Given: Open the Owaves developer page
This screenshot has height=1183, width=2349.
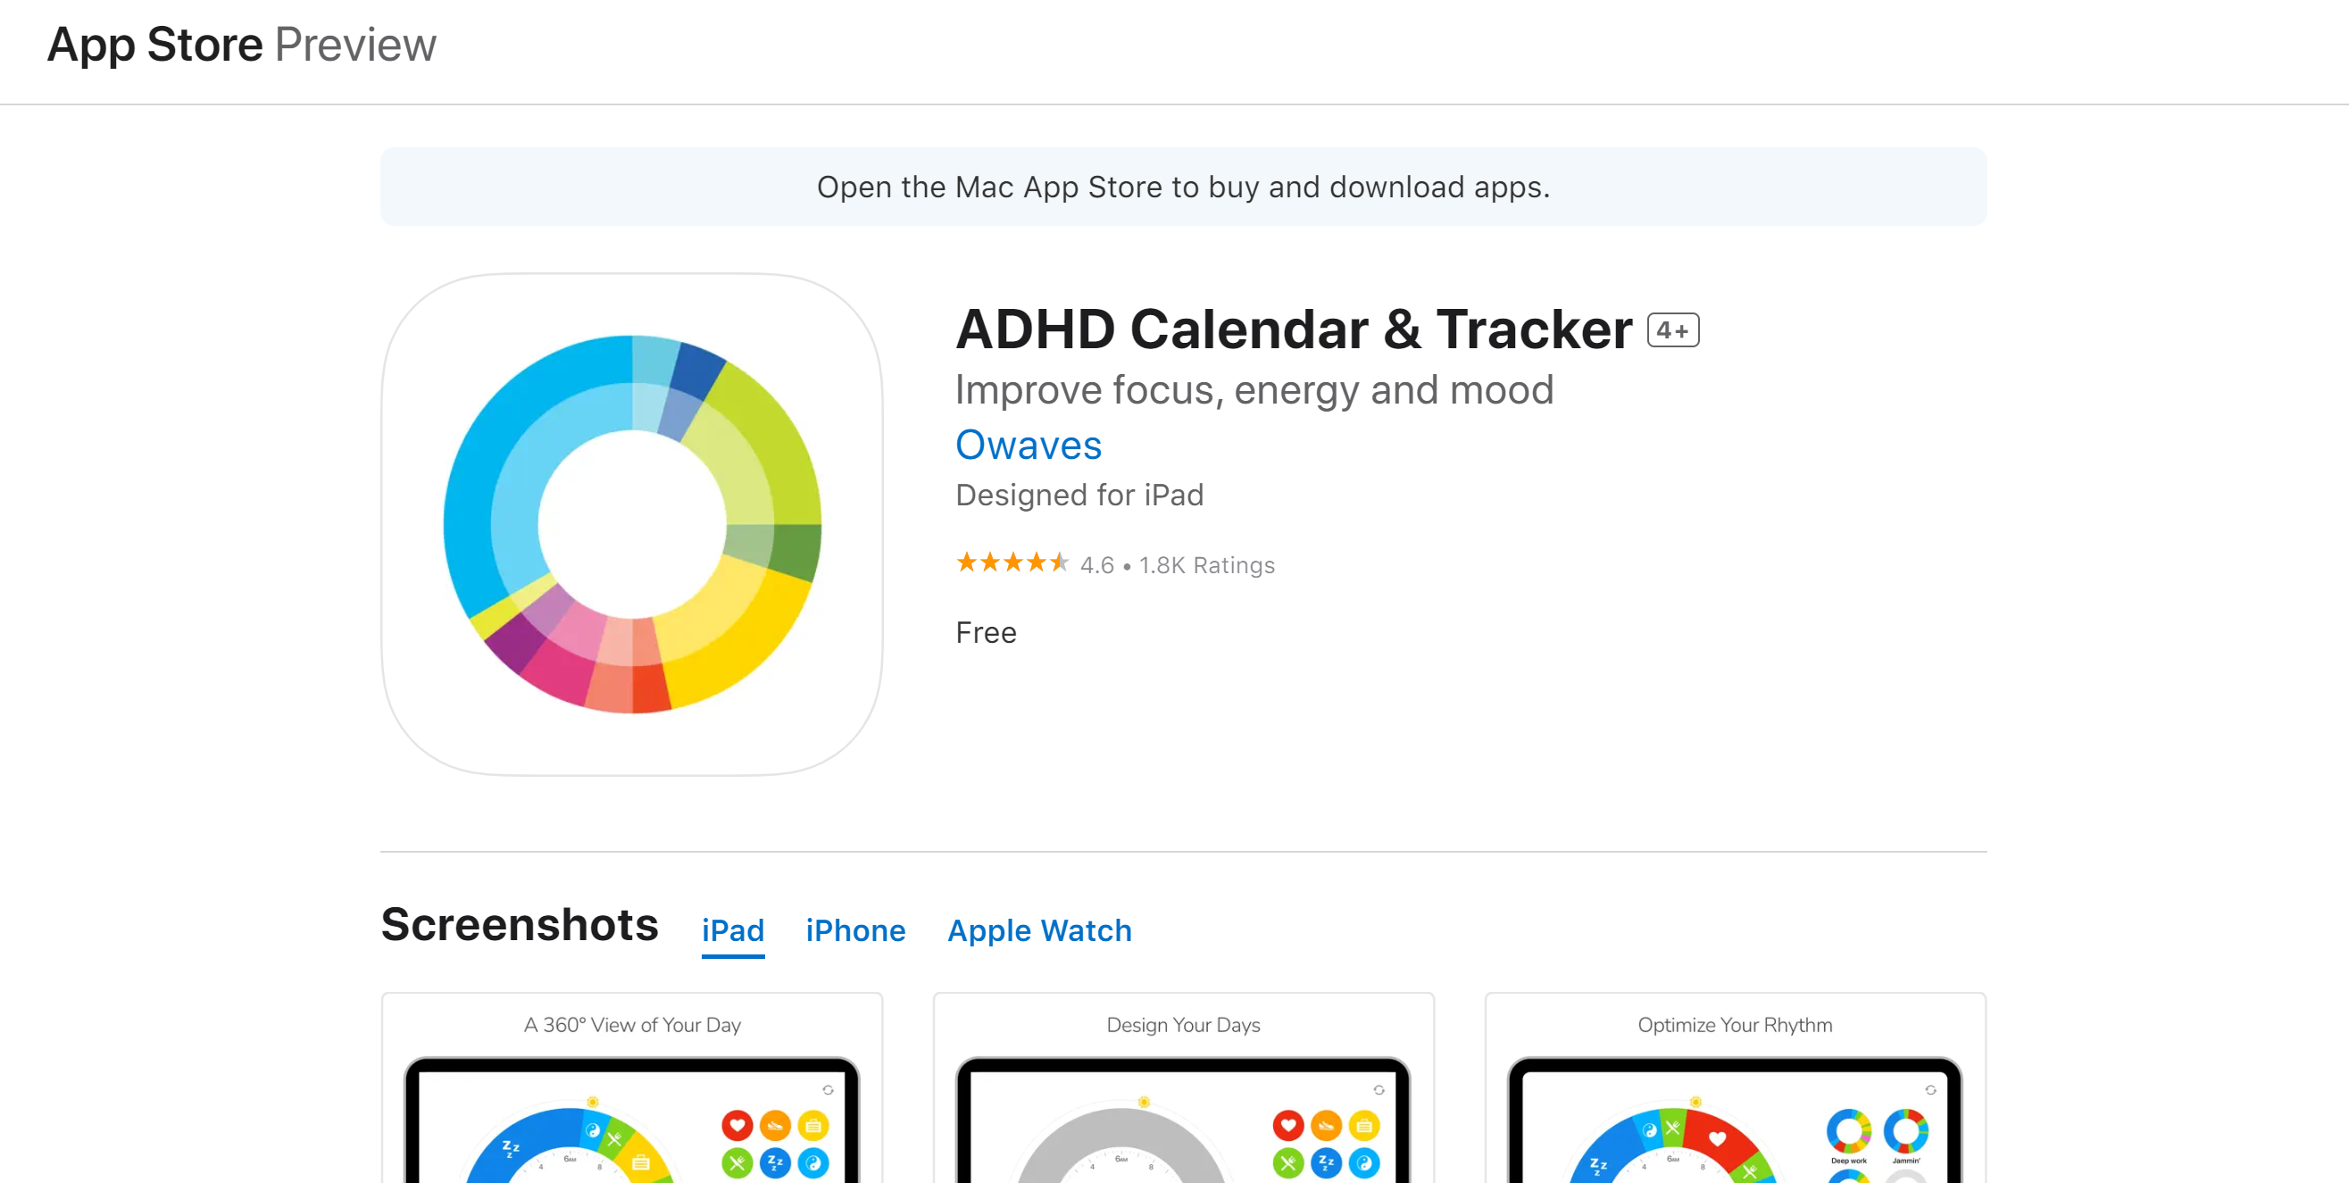Looking at the screenshot, I should point(1028,446).
